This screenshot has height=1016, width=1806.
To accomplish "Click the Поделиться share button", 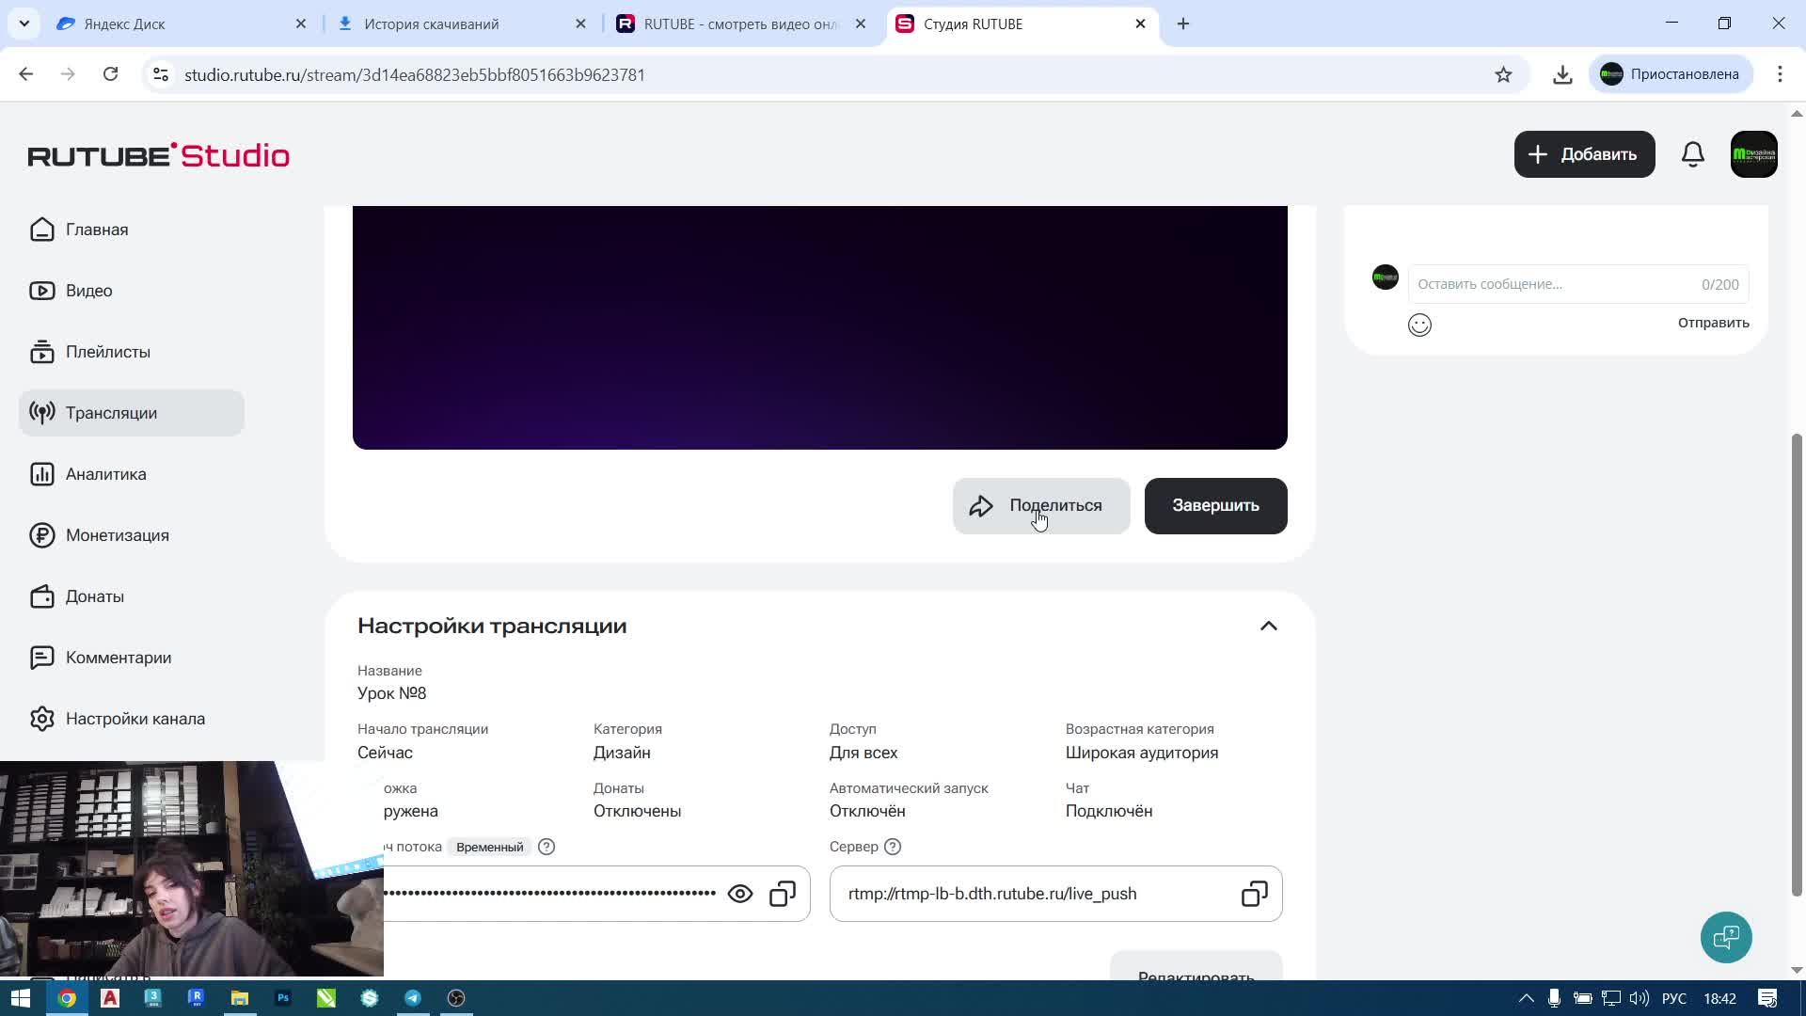I will pyautogui.click(x=1040, y=506).
